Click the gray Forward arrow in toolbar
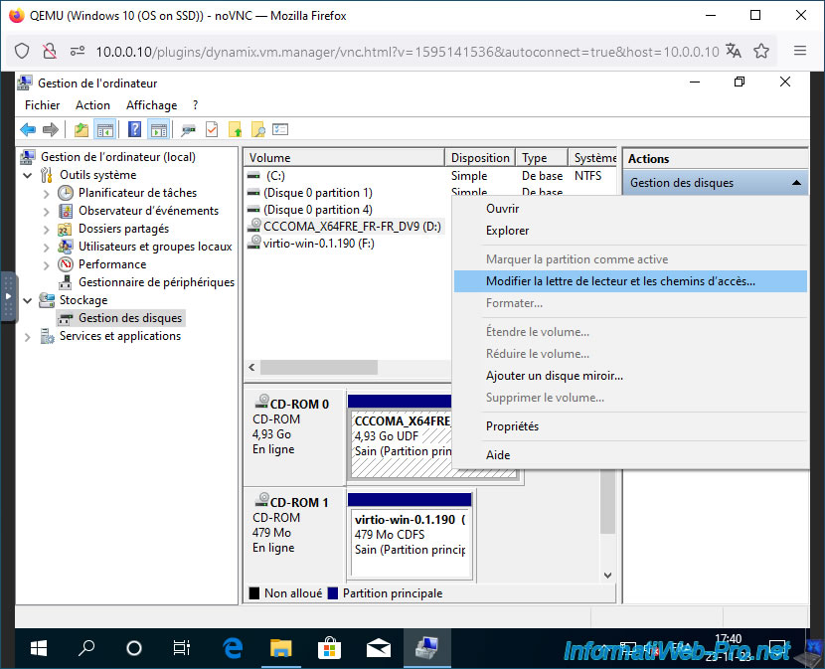The width and height of the screenshot is (825, 669). (51, 129)
